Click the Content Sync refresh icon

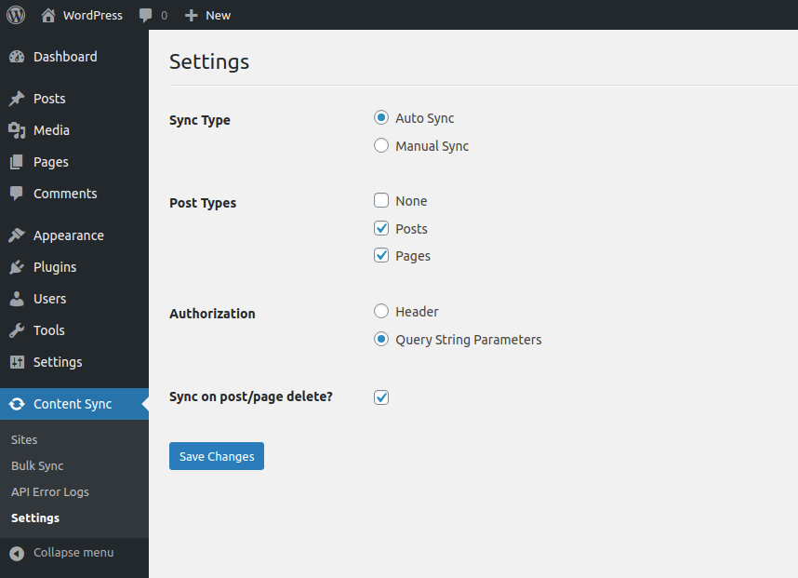tap(17, 404)
